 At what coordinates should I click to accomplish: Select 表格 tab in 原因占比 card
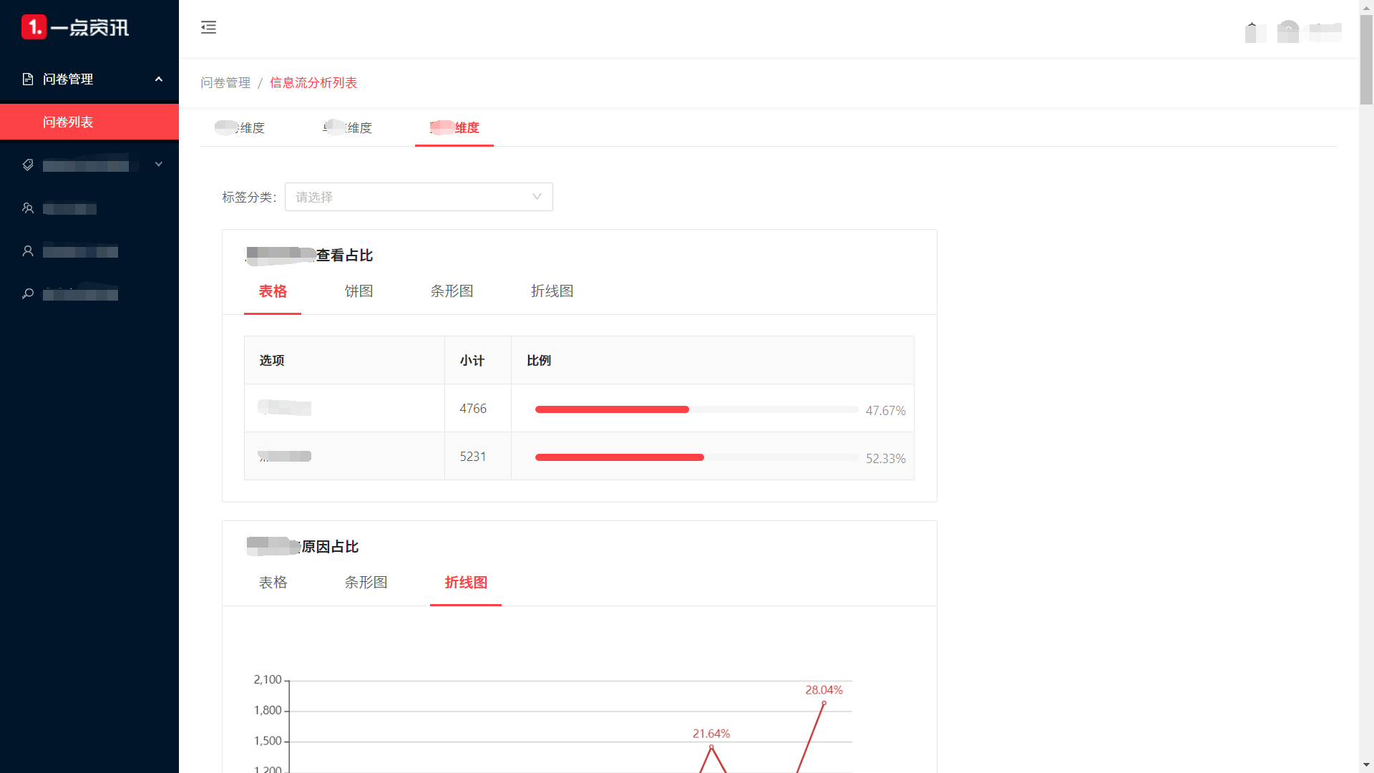[x=273, y=583]
